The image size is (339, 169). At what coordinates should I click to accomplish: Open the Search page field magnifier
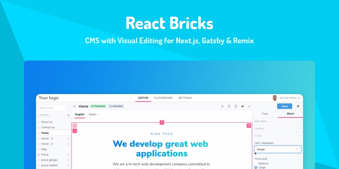(67, 108)
